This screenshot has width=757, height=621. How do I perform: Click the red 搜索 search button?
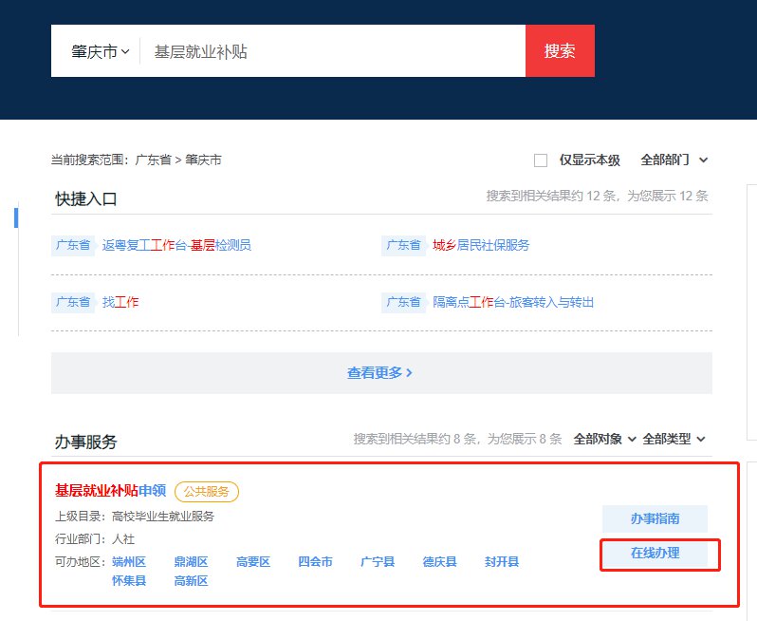(x=560, y=51)
